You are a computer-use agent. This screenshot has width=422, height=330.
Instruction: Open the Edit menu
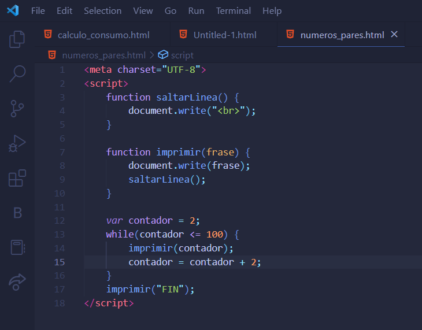[64, 11]
